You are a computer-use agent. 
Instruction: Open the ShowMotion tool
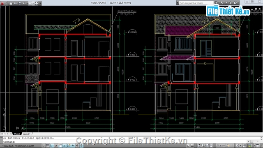click(211, 146)
